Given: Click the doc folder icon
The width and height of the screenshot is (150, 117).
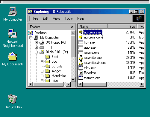Looking at the screenshot, I should tap(48, 61).
